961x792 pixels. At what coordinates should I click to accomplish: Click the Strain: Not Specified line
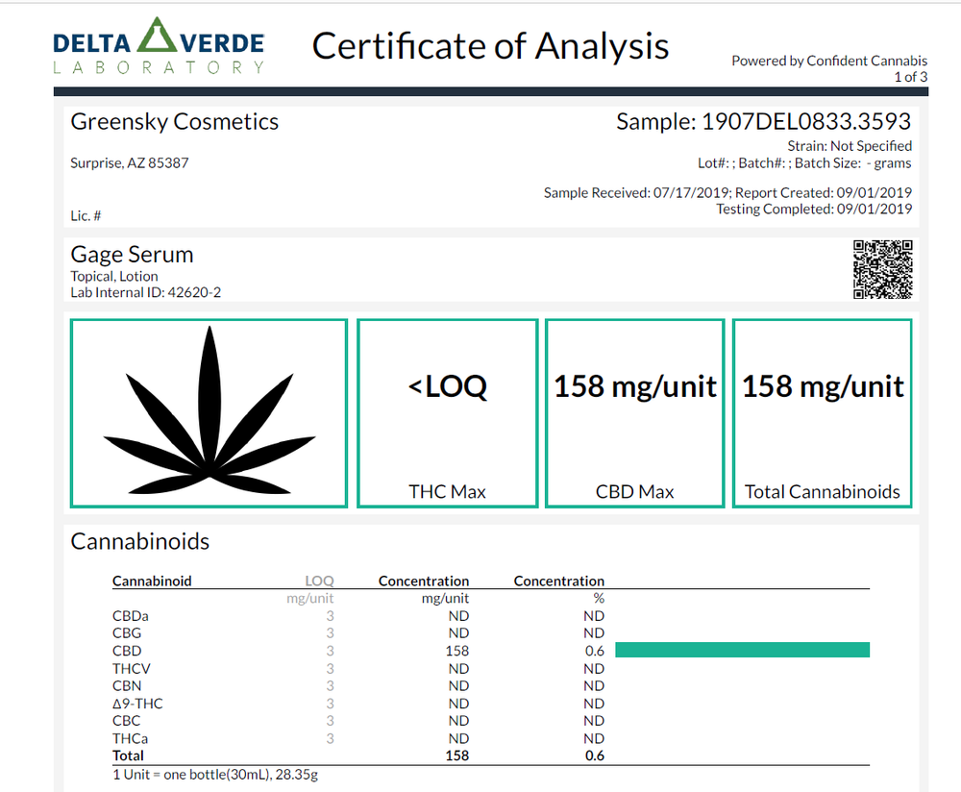pyautogui.click(x=850, y=146)
